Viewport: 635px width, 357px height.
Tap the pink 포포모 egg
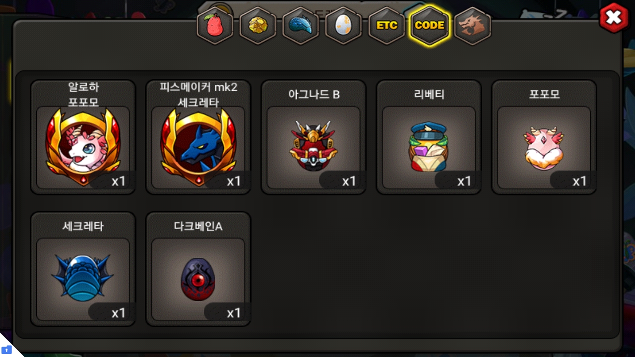pyautogui.click(x=544, y=137)
